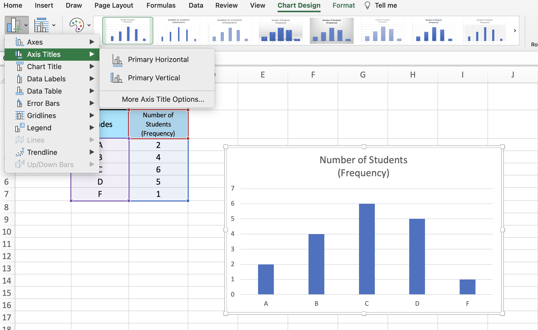Open the Add Chart Element dropdown chevron
The image size is (538, 330).
[26, 25]
